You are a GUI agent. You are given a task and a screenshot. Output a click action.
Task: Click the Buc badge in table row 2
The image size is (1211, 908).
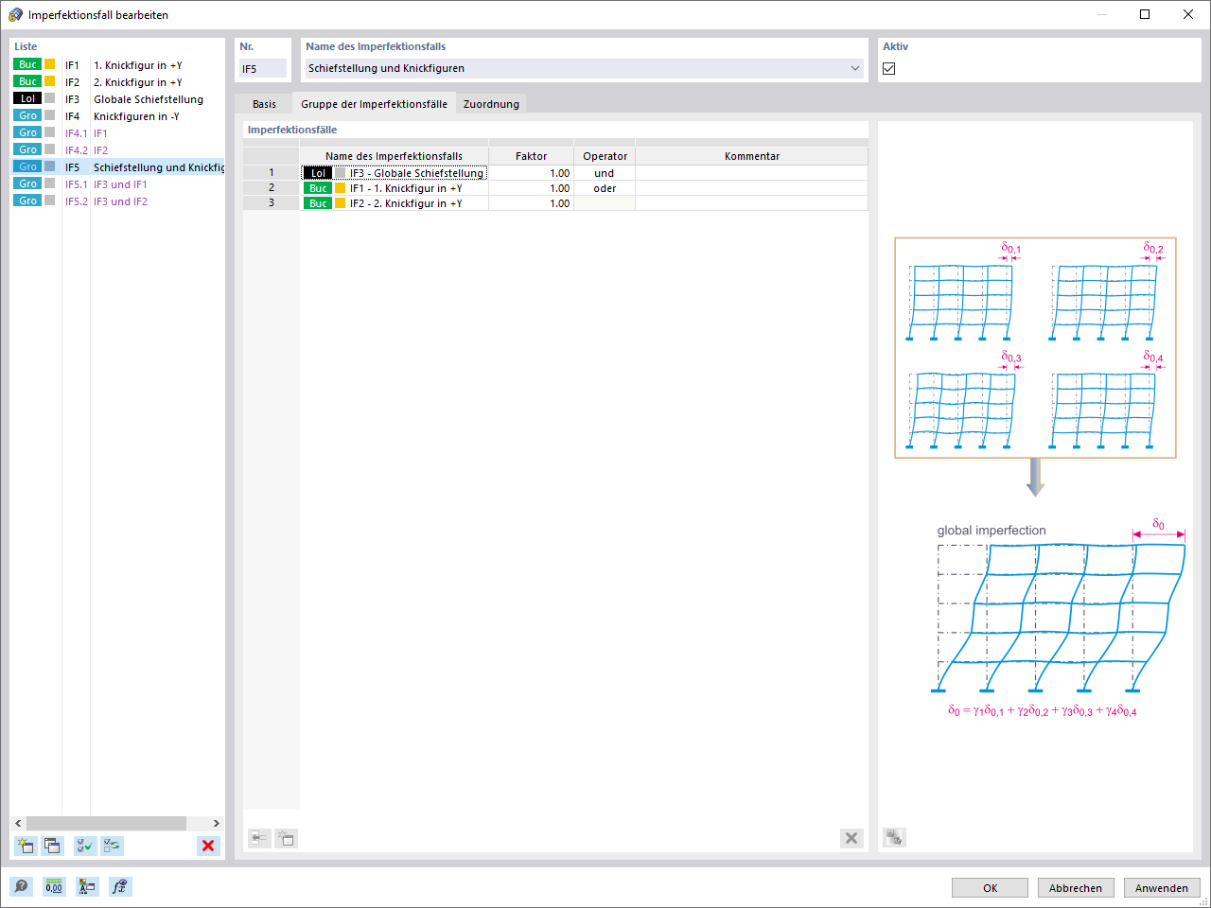click(318, 188)
